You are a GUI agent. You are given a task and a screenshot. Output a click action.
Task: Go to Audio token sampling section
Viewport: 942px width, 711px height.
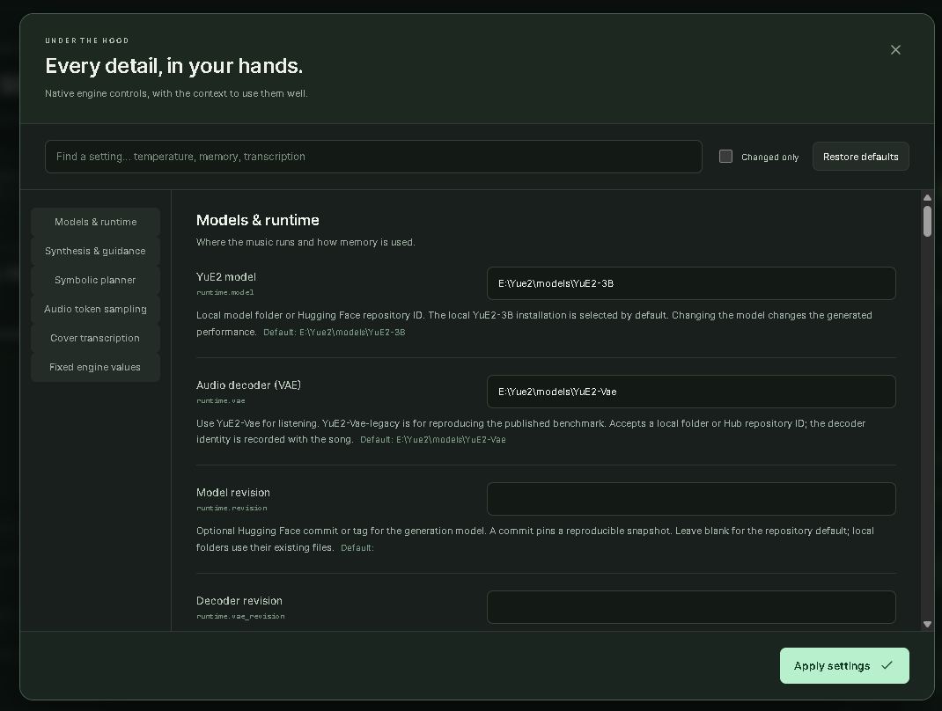(96, 309)
